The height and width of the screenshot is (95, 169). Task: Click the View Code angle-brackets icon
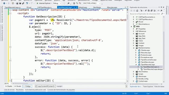(158, 11)
